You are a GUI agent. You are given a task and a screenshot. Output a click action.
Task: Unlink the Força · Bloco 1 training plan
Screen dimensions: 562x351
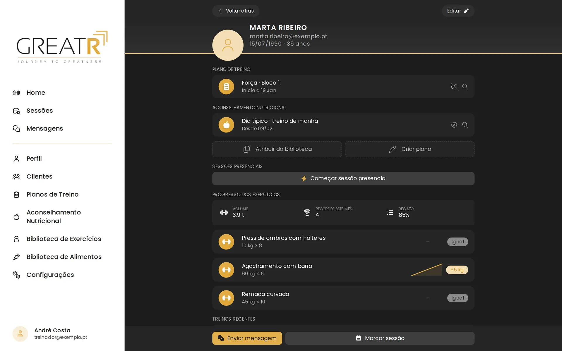454,87
